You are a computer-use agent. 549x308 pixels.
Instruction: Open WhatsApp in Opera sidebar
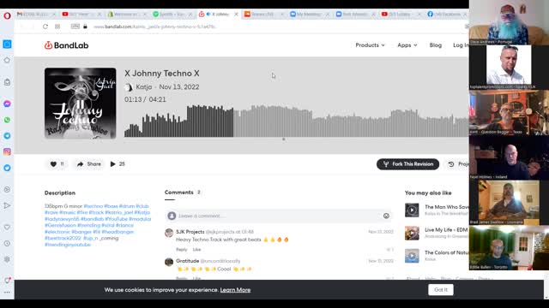pos(7,120)
